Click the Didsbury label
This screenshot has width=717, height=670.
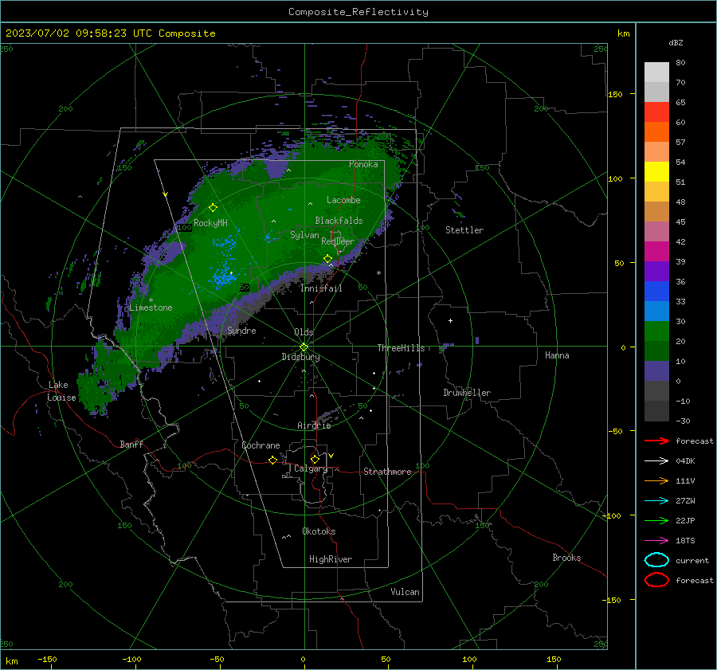pos(300,357)
